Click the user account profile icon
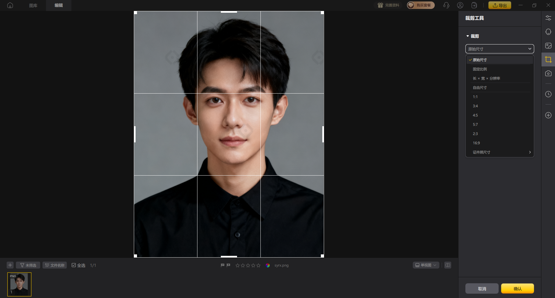Image resolution: width=555 pixels, height=298 pixels. 460,5
